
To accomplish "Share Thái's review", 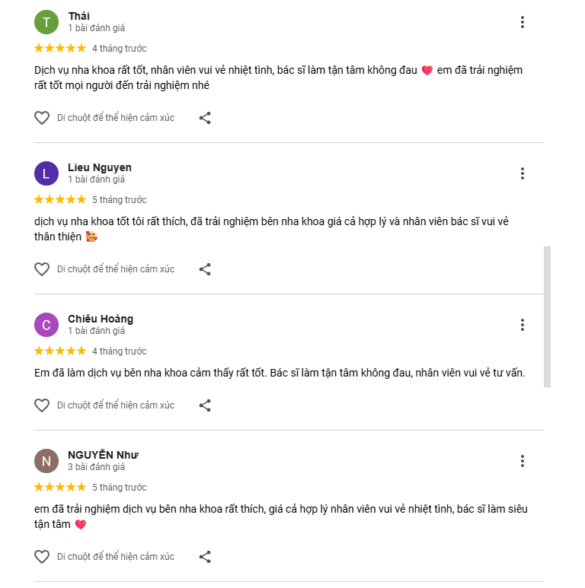I will 205,118.
